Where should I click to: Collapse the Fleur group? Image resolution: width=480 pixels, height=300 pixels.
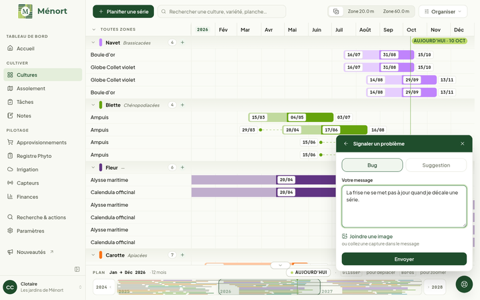tap(93, 167)
